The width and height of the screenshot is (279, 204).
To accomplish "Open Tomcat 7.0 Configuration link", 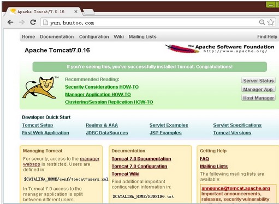I will 139,166.
